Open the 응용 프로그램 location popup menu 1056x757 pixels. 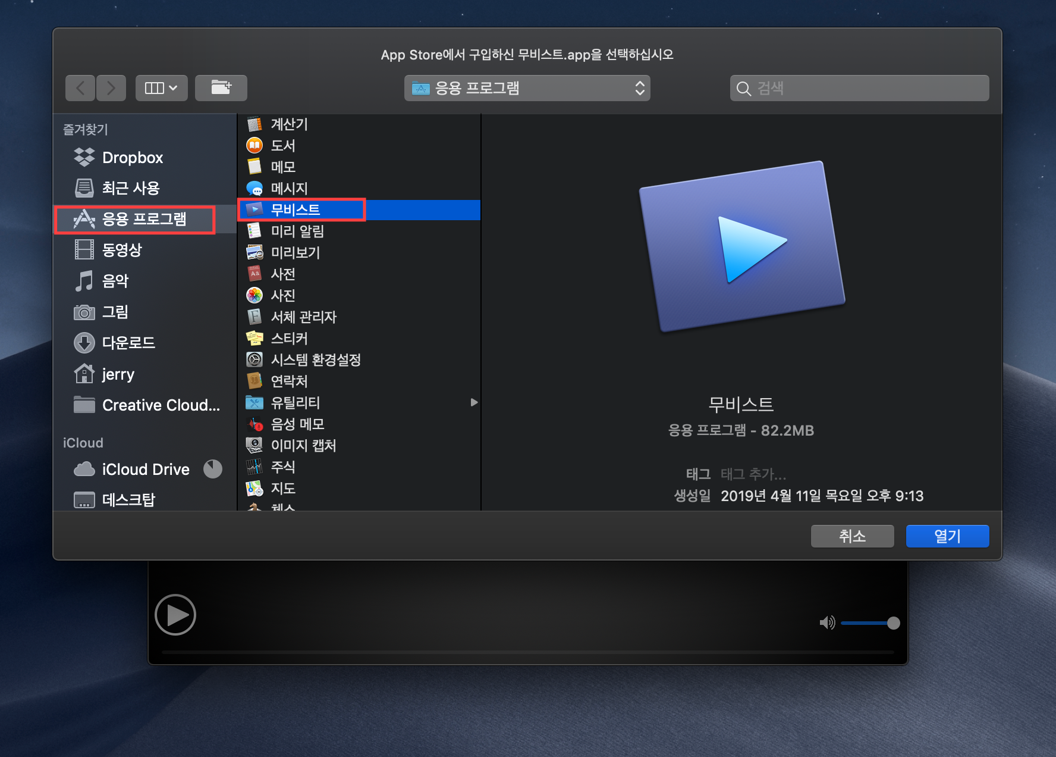pos(527,88)
